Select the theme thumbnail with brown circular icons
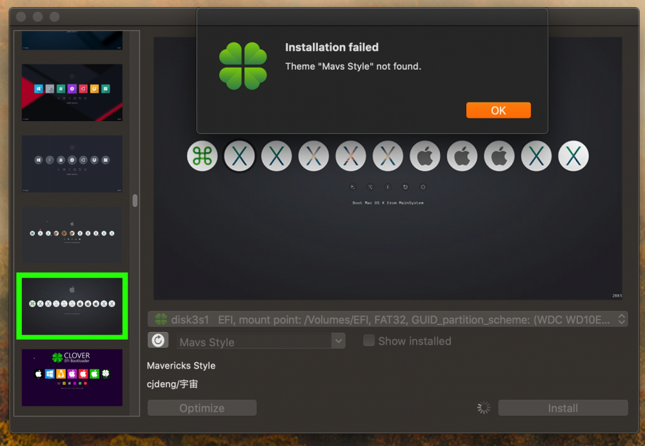 (x=72, y=235)
